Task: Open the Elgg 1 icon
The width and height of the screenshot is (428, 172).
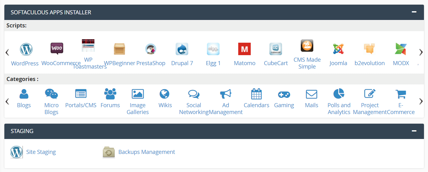Action: click(213, 49)
